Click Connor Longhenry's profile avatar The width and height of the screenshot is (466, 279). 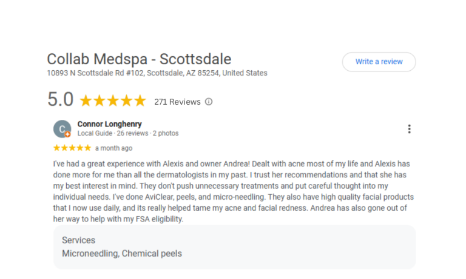click(62, 128)
